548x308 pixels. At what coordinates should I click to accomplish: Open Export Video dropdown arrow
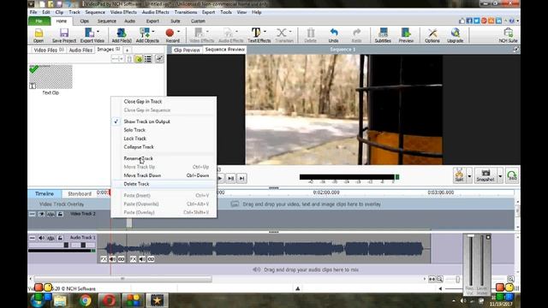(98, 32)
